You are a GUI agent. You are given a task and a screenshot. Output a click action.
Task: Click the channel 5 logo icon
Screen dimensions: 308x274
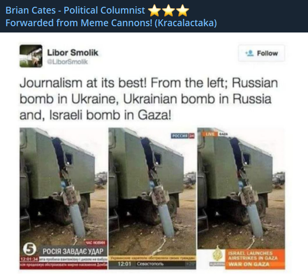point(30,249)
